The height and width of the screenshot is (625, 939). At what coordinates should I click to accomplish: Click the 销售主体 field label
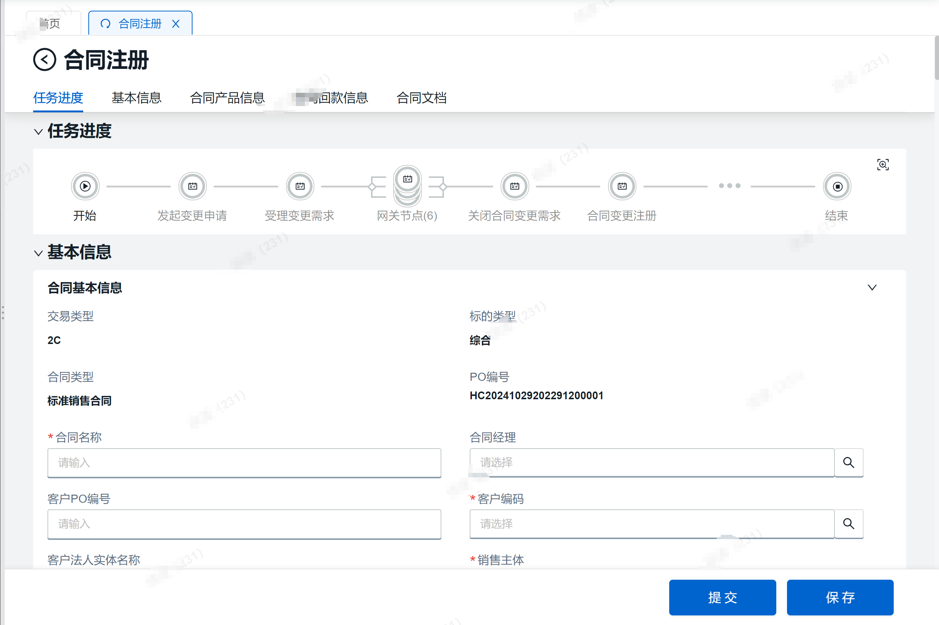click(x=500, y=560)
